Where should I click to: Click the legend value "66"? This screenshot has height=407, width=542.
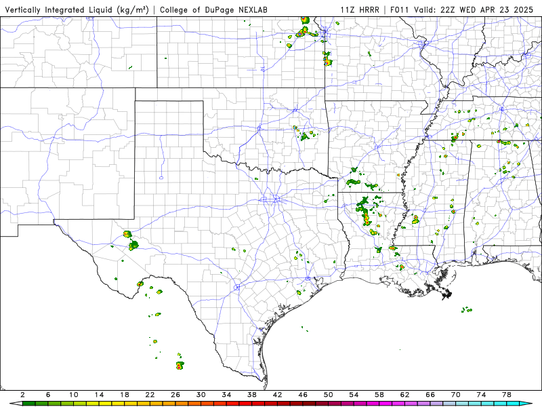pyautogui.click(x=430, y=395)
